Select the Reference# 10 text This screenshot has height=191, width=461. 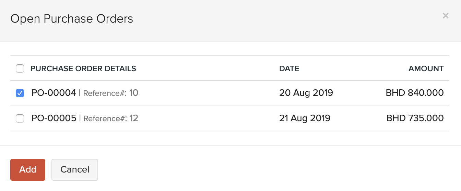click(111, 93)
